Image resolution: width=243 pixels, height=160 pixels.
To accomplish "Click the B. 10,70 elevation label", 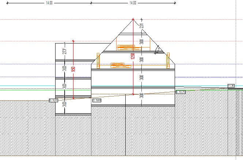I will [181, 92].
